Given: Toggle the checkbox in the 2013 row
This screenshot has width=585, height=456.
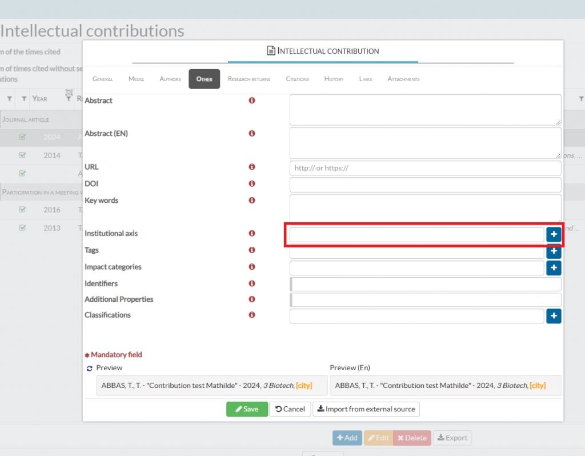Looking at the screenshot, I should 23,228.
